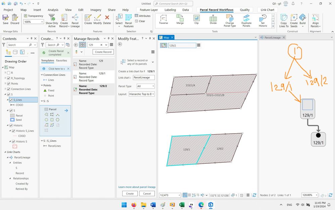
Task: Select the Set Historic tool
Action: tap(263, 21)
